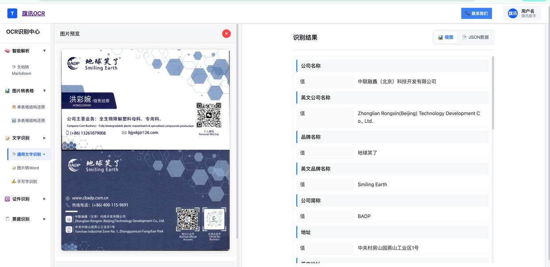Click the 多表格结构还原 icon
The height and width of the screenshot is (267, 550).
coord(14,120)
